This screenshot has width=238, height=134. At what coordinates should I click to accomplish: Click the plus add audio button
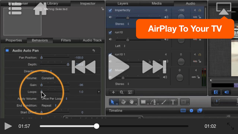(113, 92)
